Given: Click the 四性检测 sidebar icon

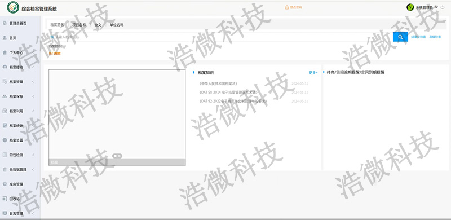Looking at the screenshot, I should (x=5, y=155).
